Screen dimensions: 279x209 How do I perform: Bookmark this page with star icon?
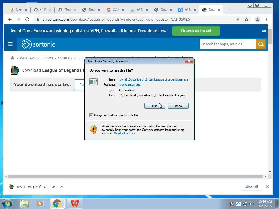tap(246, 19)
